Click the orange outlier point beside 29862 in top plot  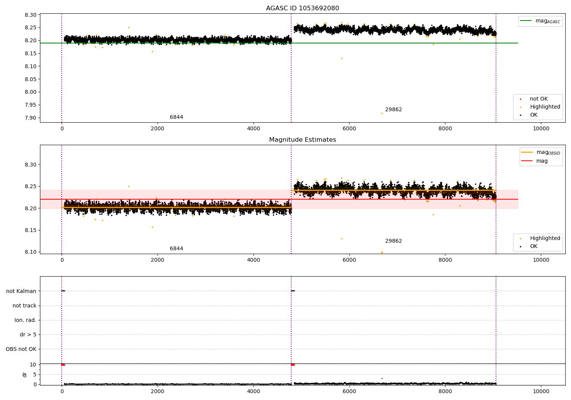[x=382, y=113]
